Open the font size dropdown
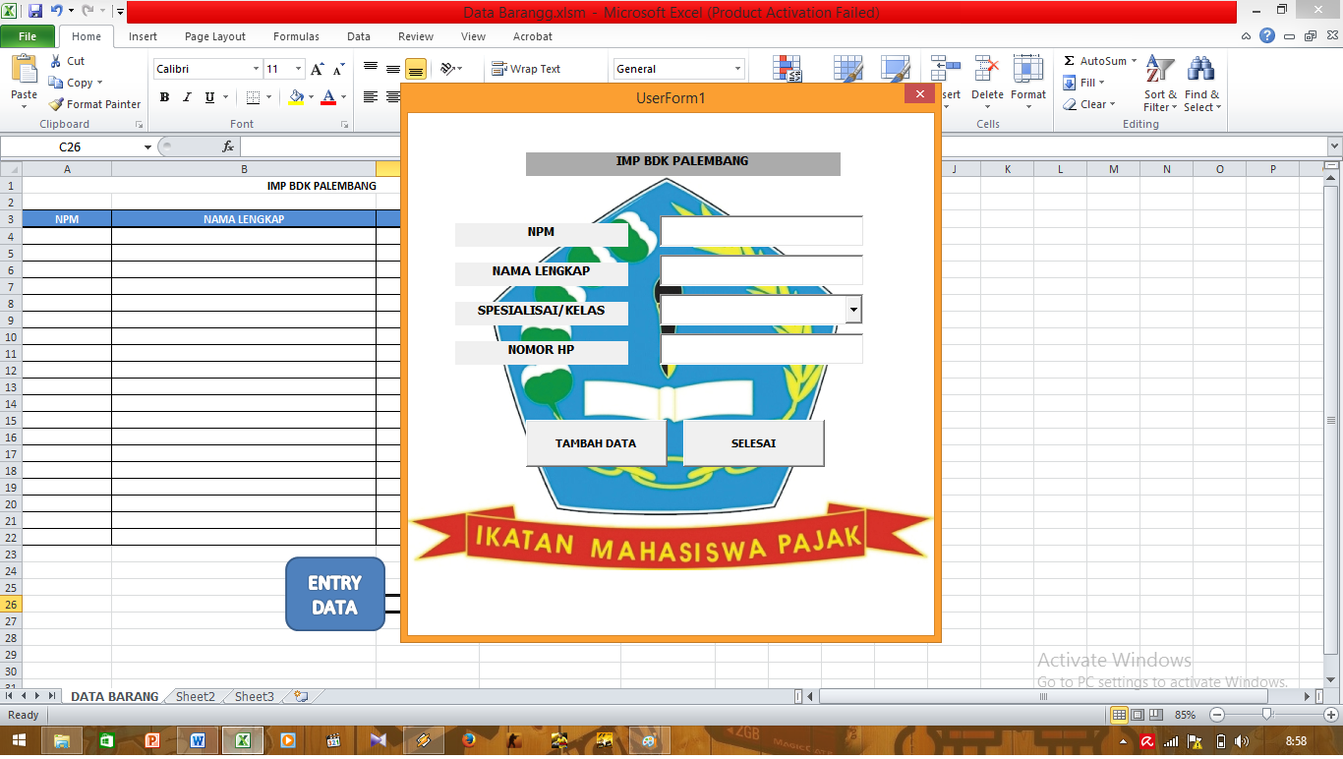This screenshot has width=1343, height=759. [x=299, y=69]
